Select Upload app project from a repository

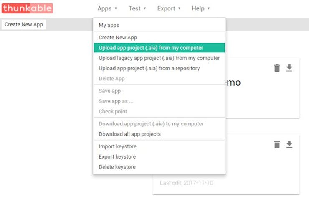(x=149, y=68)
